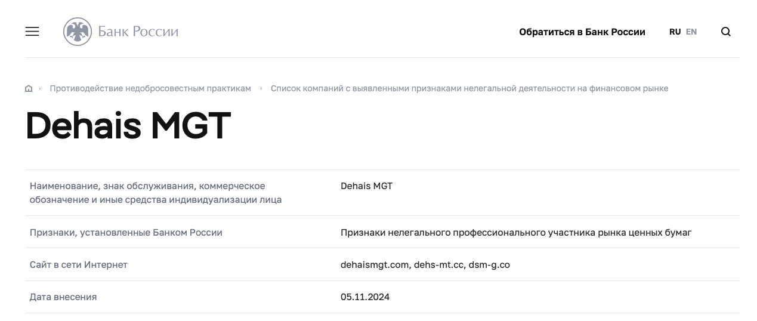Click the large "Dehais MGT" page heading
757x321 pixels.
click(128, 125)
